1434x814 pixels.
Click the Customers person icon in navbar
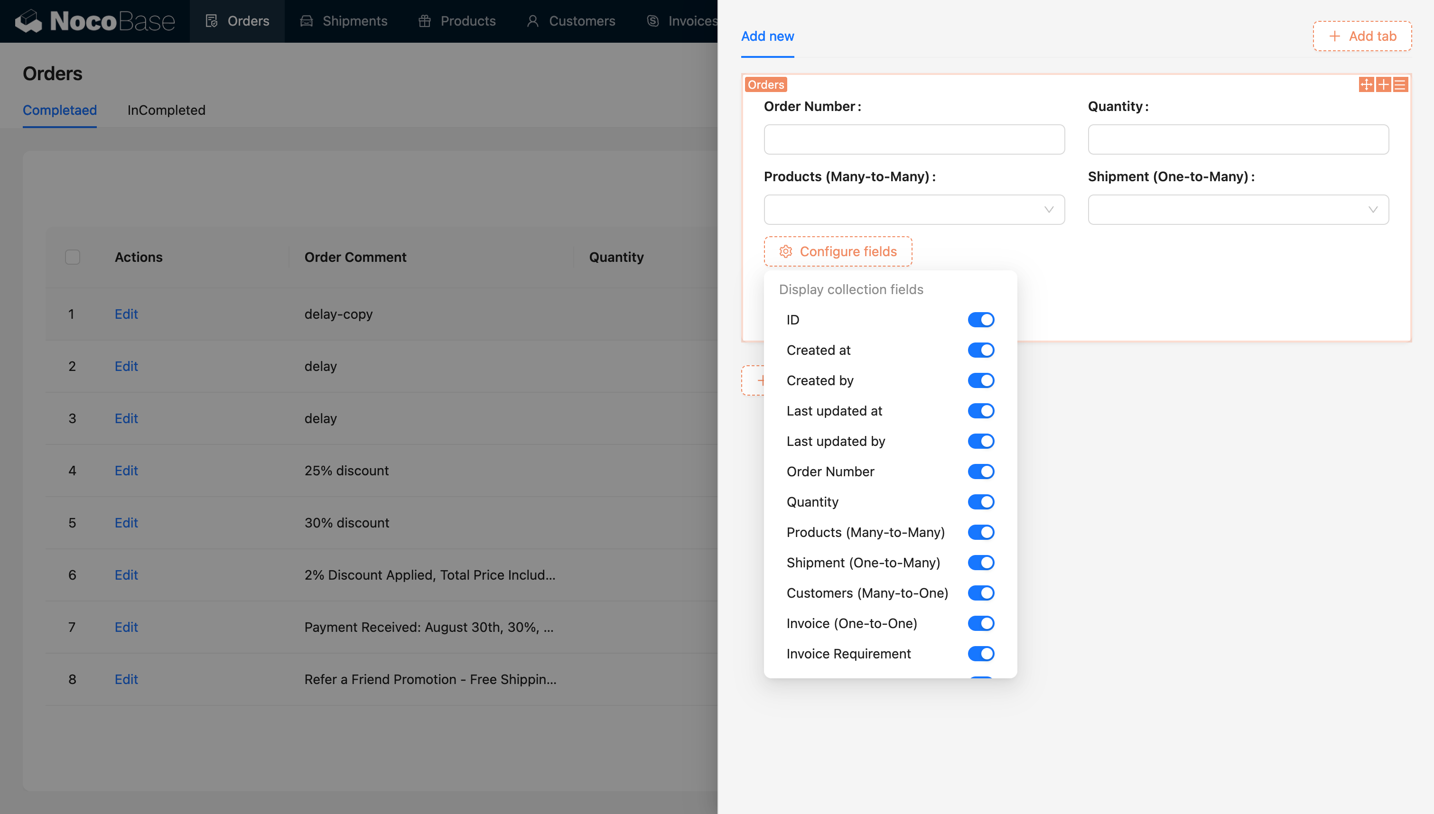533,21
